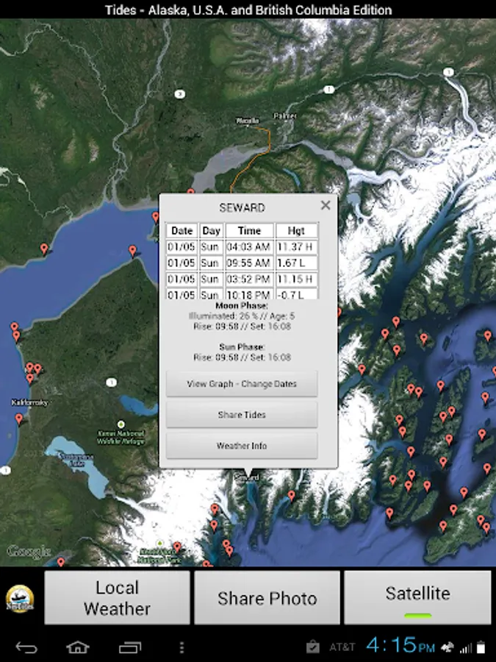Viewport: 496px width, 662px height.
Task: Tap the Kalifornsky map label
Action: pyautogui.click(x=29, y=403)
